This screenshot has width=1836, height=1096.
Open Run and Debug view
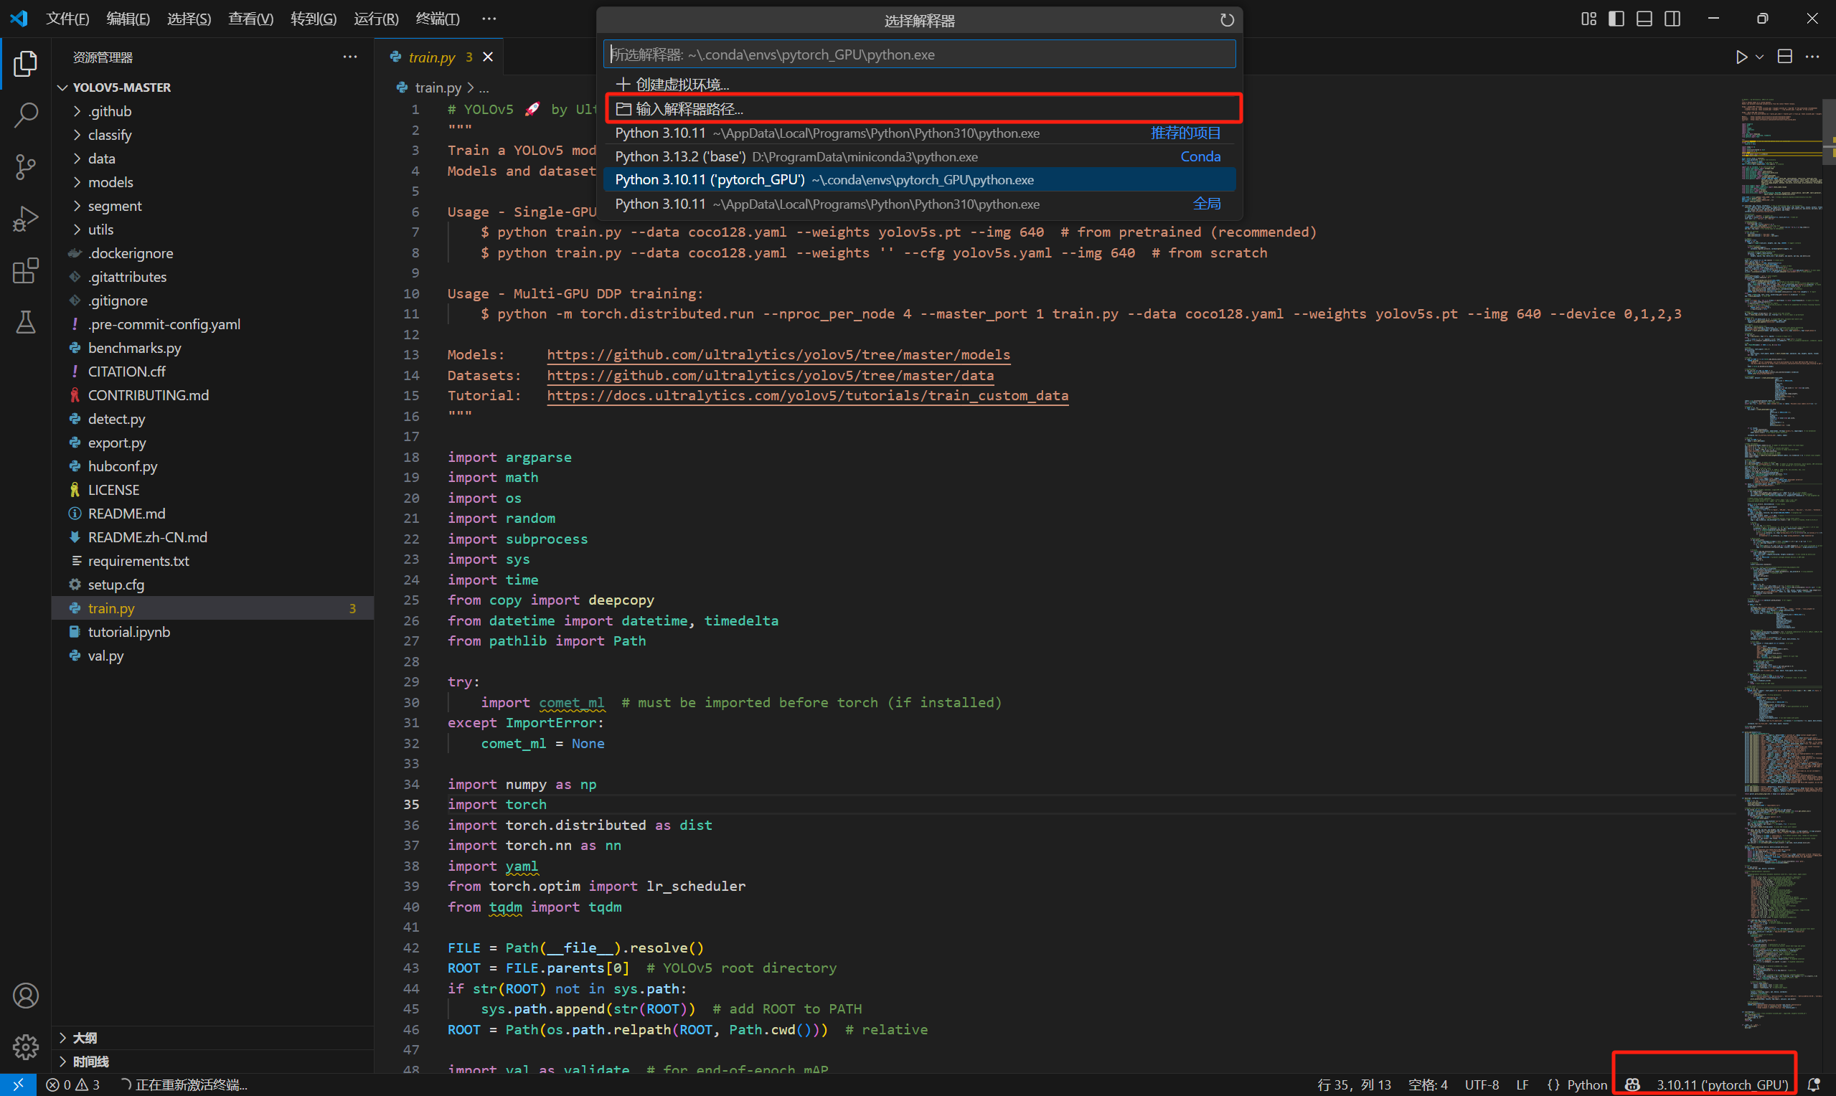26,219
